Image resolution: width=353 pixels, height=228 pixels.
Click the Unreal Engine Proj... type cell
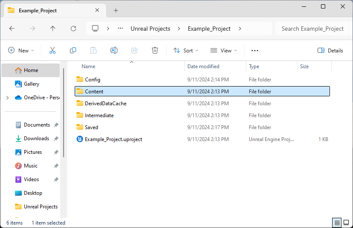(271, 139)
